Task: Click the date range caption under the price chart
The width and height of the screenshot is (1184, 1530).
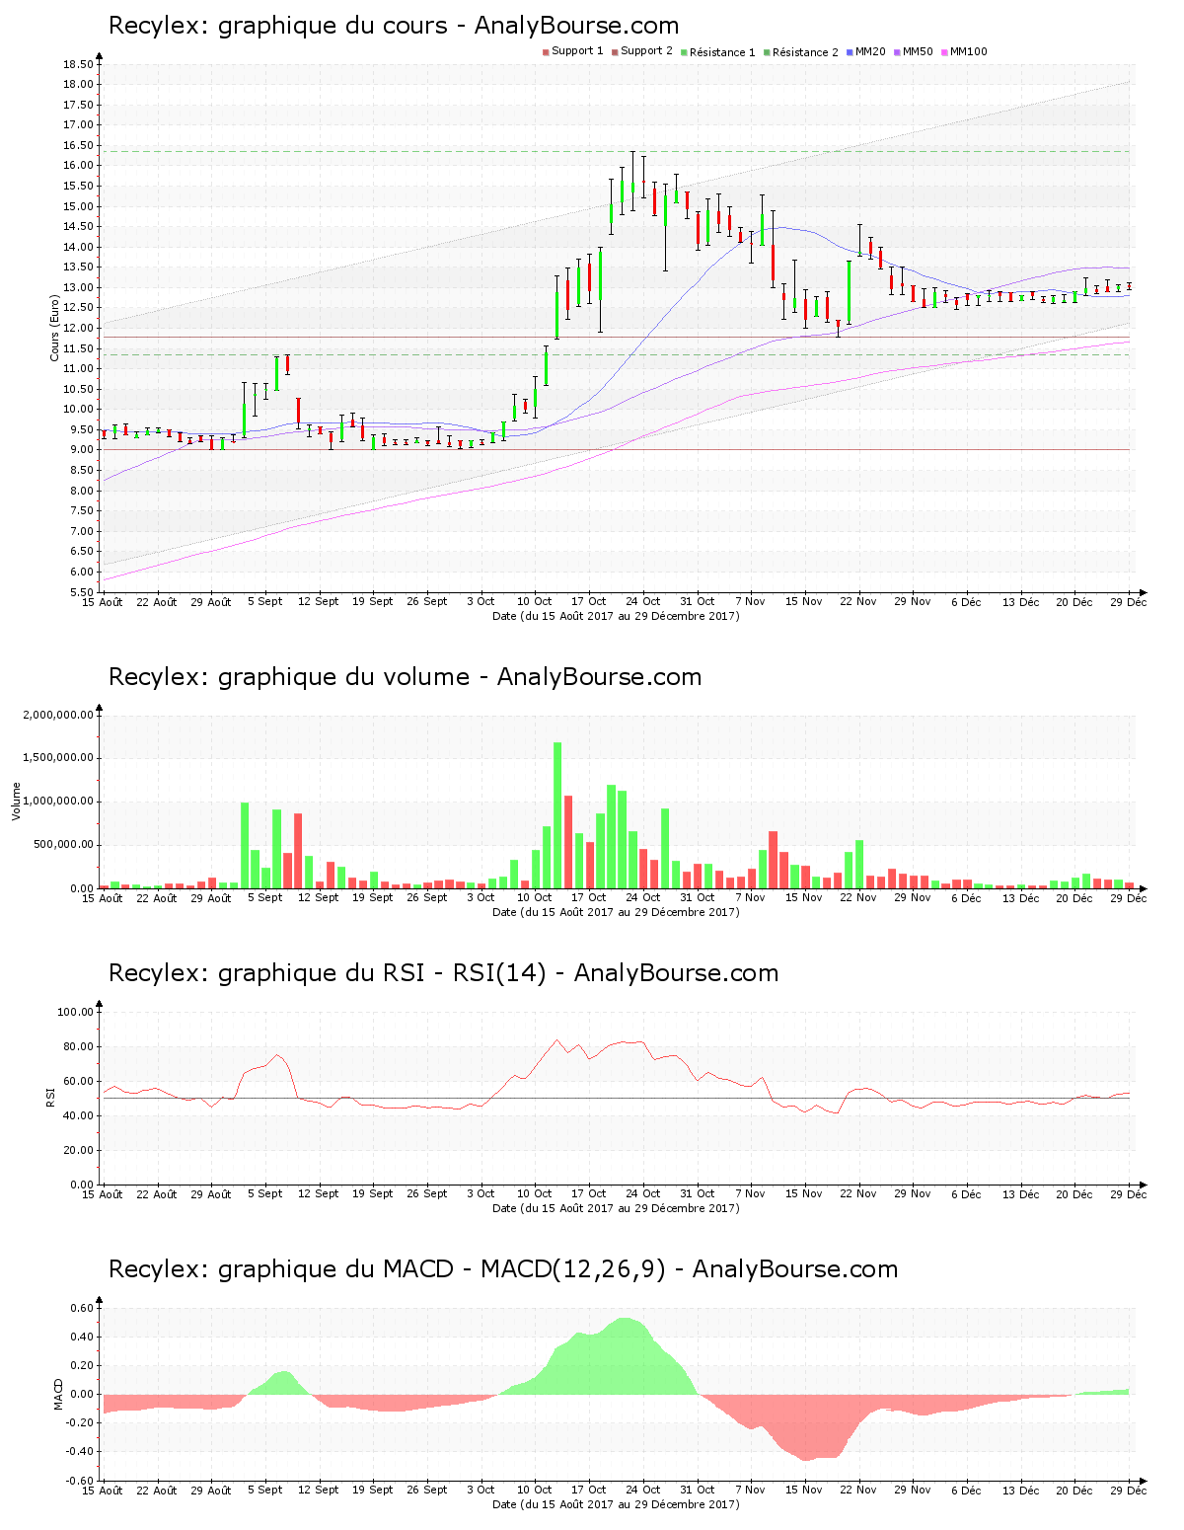Action: pos(616,616)
